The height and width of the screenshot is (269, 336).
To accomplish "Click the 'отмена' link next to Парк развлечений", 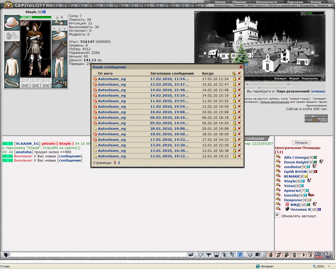I will point(318,91).
